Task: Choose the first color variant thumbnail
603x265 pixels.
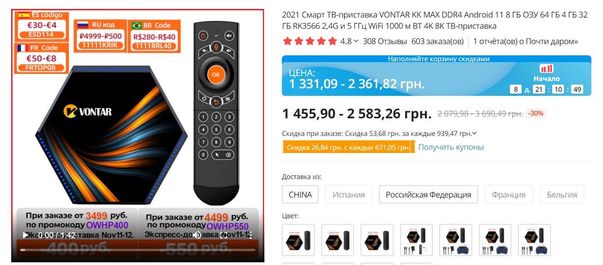Action: coord(298,240)
